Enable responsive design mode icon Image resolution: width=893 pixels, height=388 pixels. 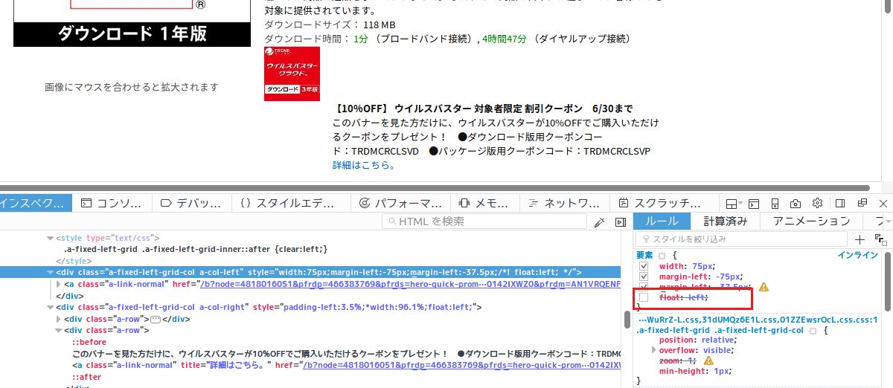(x=775, y=203)
